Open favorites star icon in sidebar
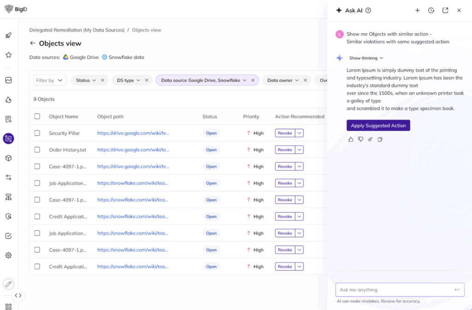472x310 pixels. pyautogui.click(x=8, y=55)
